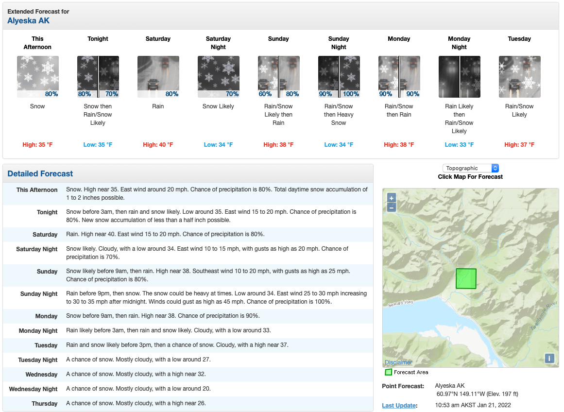Click the Tuesday rain/snow likely icon
The width and height of the screenshot is (564, 412).
[x=520, y=77]
